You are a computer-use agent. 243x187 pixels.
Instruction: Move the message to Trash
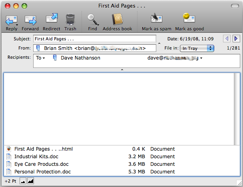click(70, 19)
